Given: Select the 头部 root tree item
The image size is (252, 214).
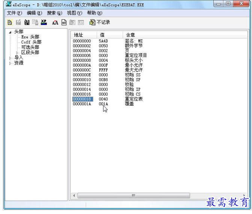Looking at the screenshot, I should [x=19, y=32].
